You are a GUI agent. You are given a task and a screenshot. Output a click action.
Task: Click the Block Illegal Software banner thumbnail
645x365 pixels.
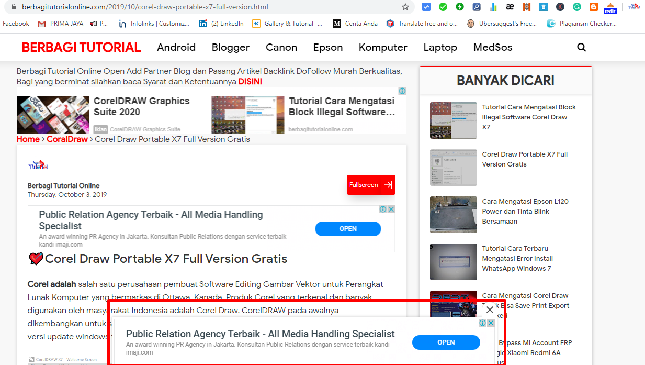pos(248,115)
